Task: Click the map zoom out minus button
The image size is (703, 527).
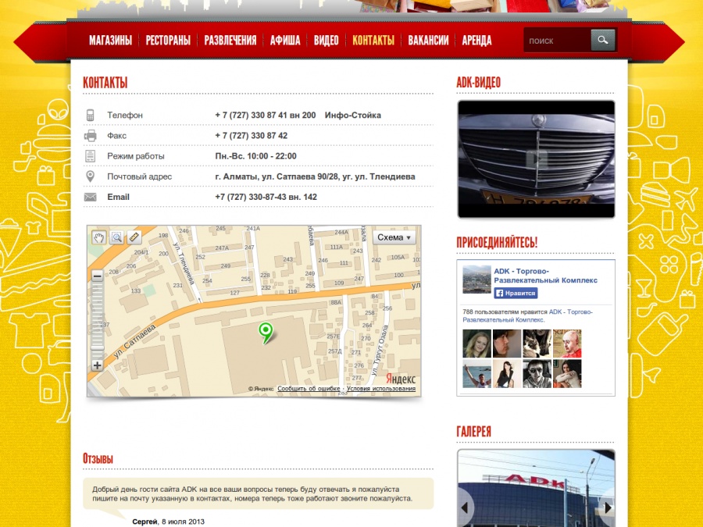Action: tap(98, 276)
